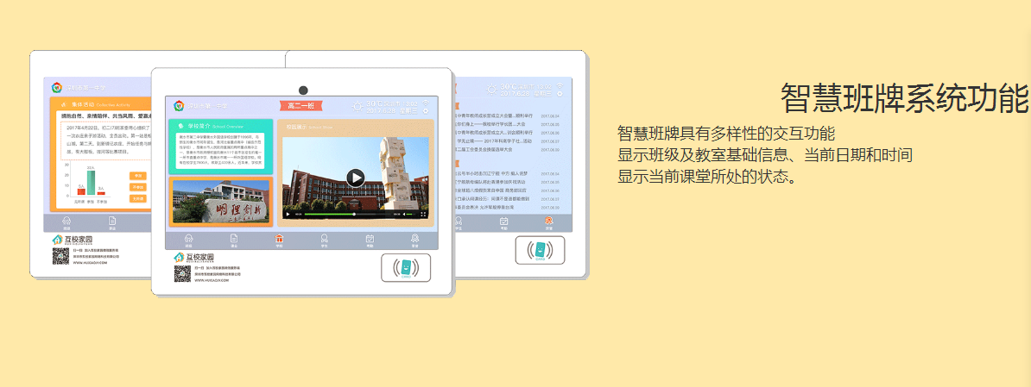
Task: Open the attendance calendar icon in center navigation bar
Action: [x=370, y=240]
